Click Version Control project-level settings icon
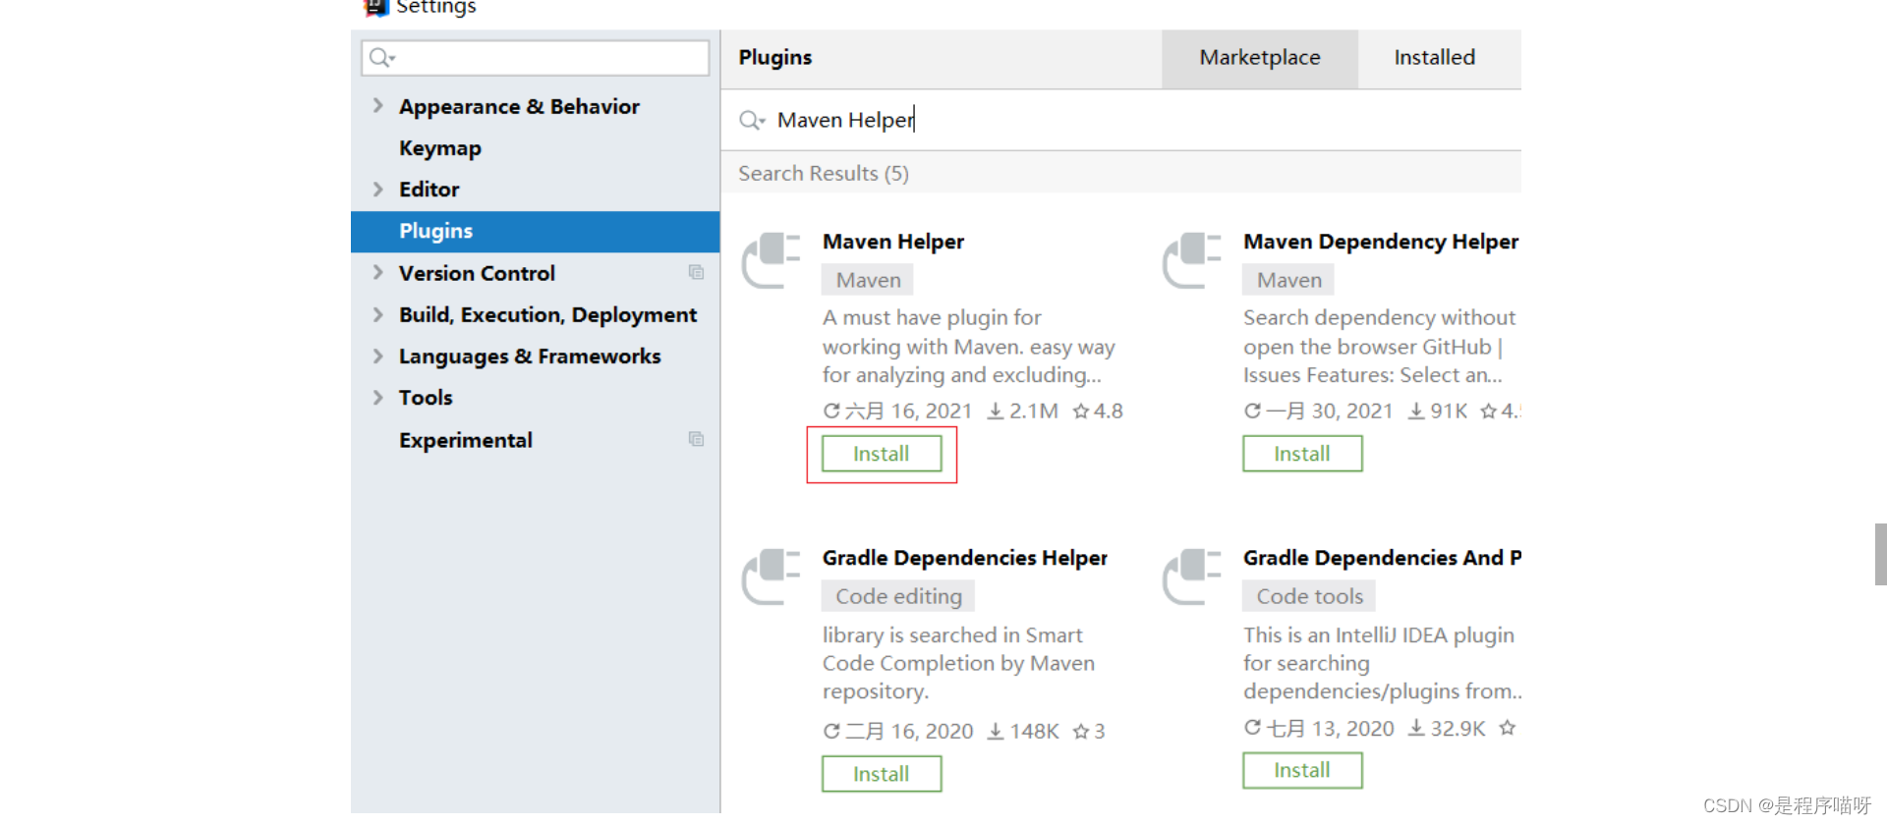This screenshot has width=1887, height=825. (x=696, y=272)
